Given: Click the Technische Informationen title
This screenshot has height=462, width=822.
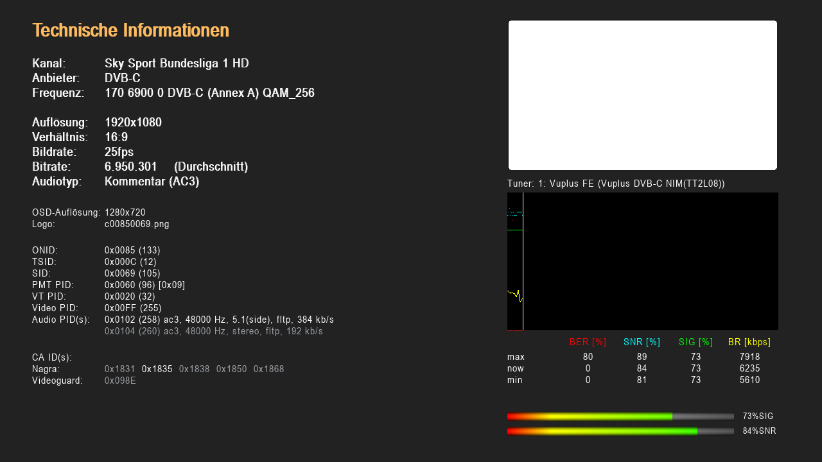Looking at the screenshot, I should 130,30.
